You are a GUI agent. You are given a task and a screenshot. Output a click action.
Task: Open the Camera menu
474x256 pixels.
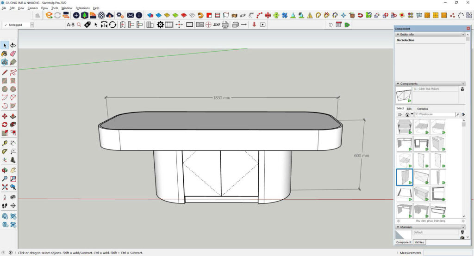point(33,8)
